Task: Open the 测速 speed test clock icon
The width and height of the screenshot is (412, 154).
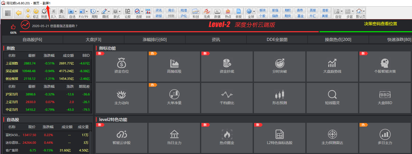Action: (x=44, y=12)
